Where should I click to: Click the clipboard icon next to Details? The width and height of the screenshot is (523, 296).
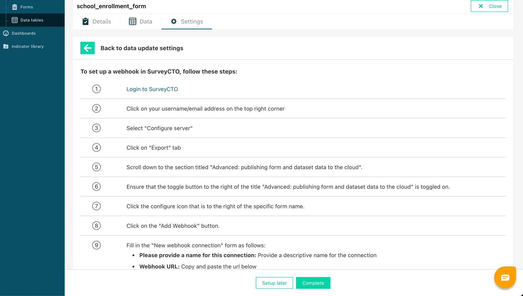pyautogui.click(x=86, y=21)
